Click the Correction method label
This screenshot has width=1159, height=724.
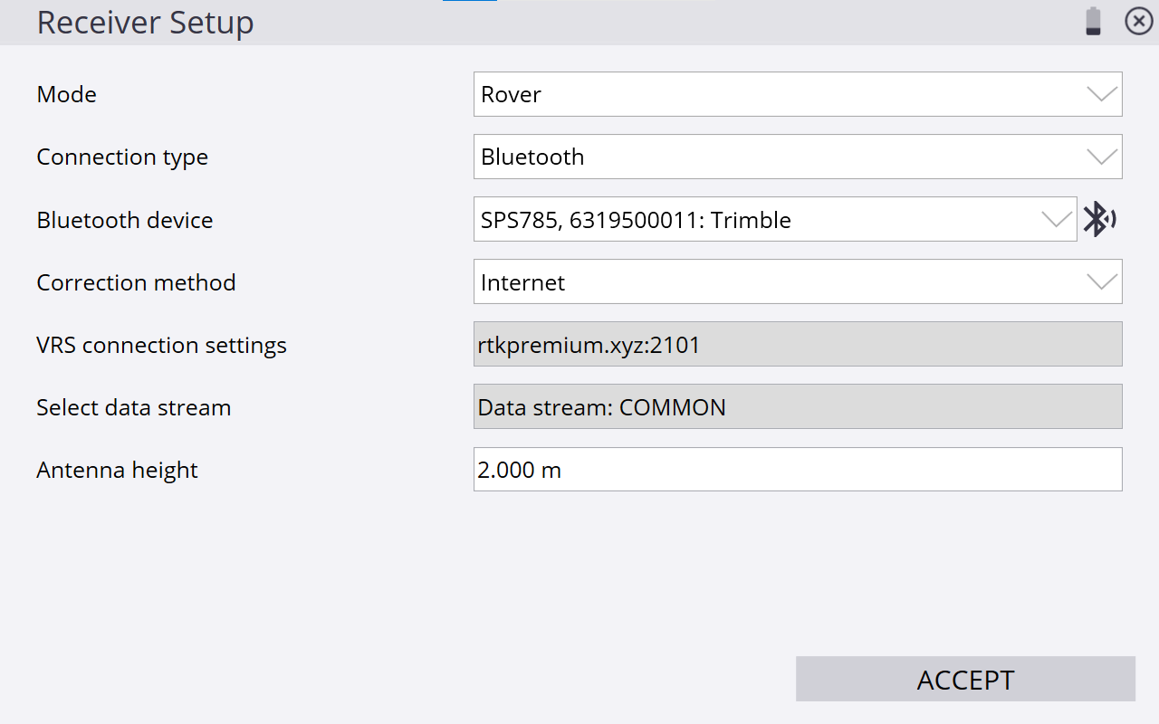(x=136, y=282)
